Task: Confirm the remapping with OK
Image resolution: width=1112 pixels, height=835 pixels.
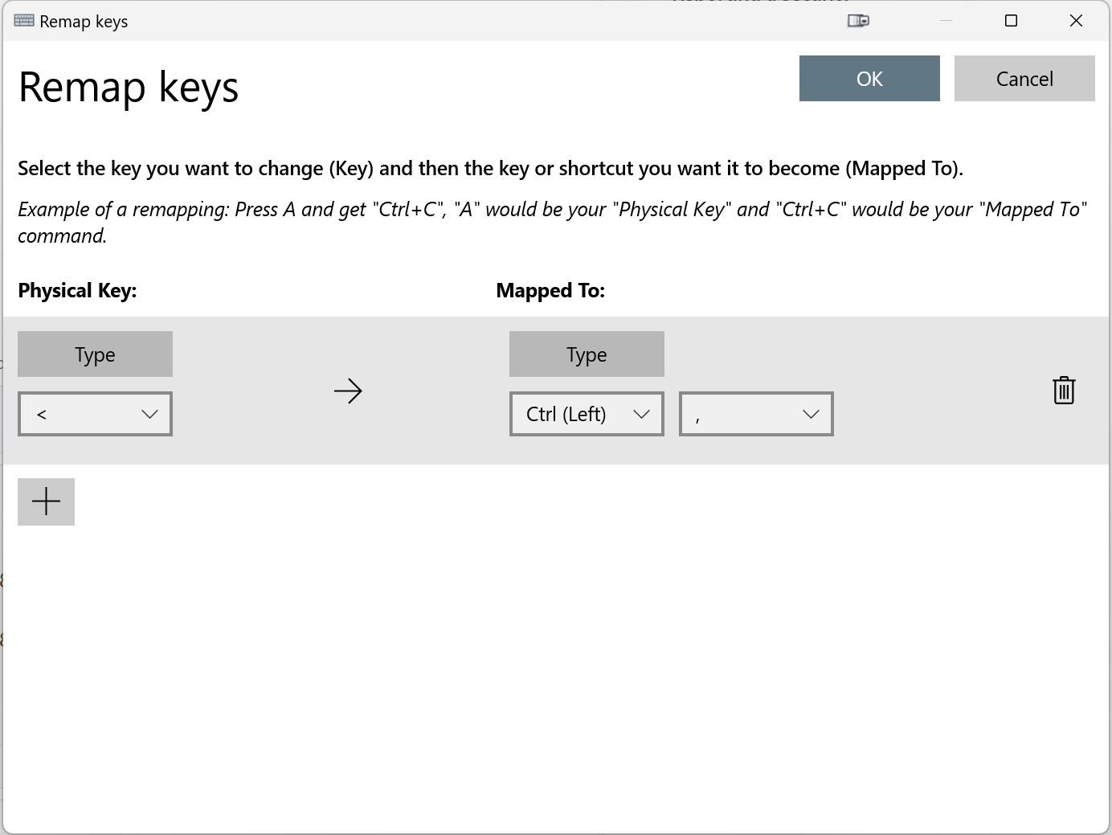Action: tap(869, 78)
